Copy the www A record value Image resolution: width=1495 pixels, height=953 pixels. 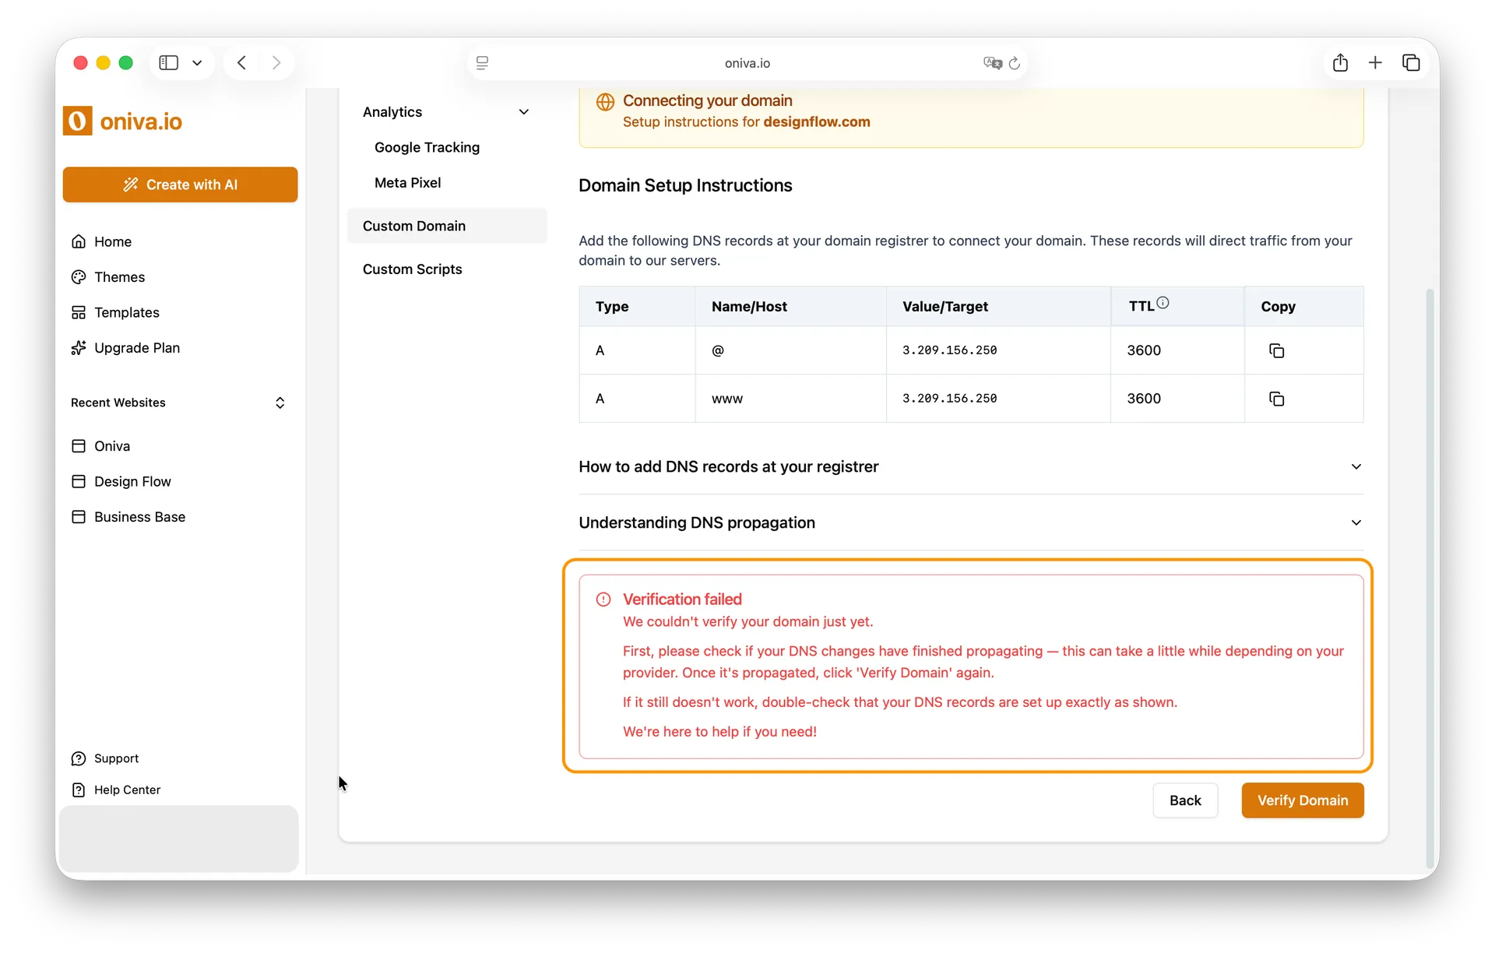point(1276,399)
